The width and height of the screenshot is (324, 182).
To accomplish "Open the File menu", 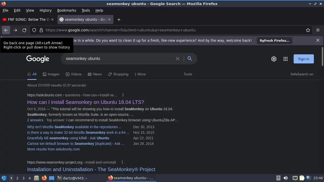I will [x=6, y=10].
